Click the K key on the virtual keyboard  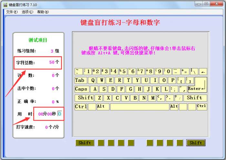pyautogui.click(x=157, y=89)
